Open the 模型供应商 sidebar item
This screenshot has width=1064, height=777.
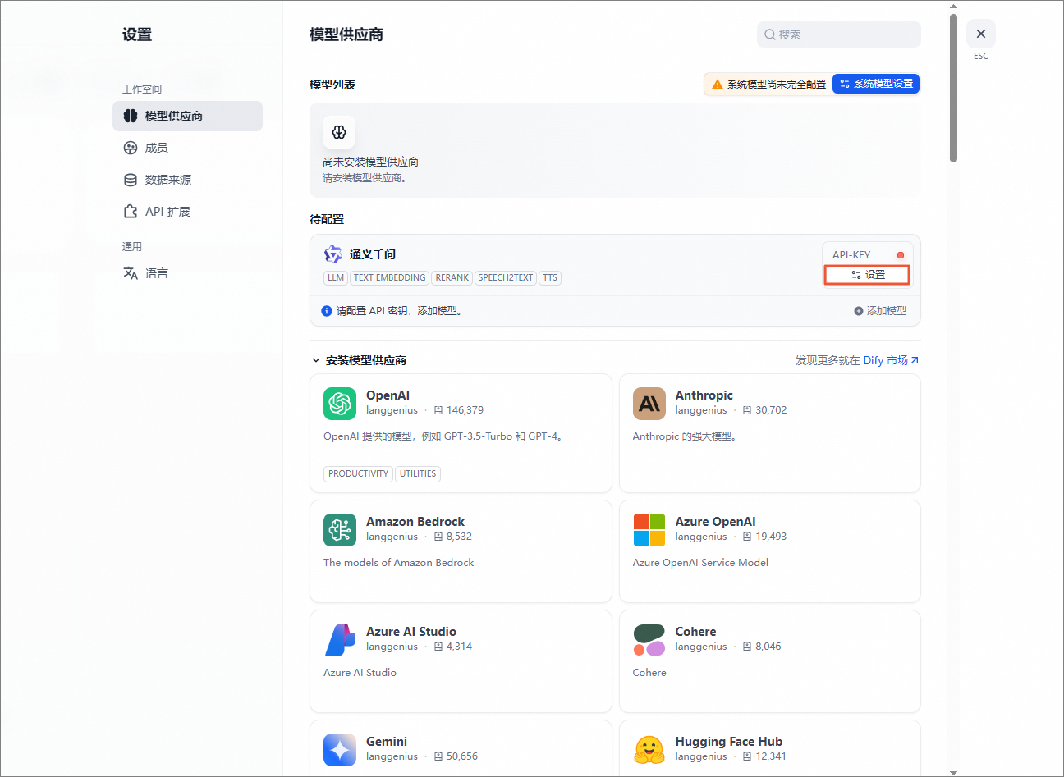[x=187, y=116]
